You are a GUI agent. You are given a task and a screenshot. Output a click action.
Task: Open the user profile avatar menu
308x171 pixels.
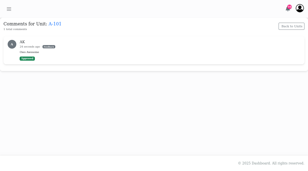[x=300, y=8]
